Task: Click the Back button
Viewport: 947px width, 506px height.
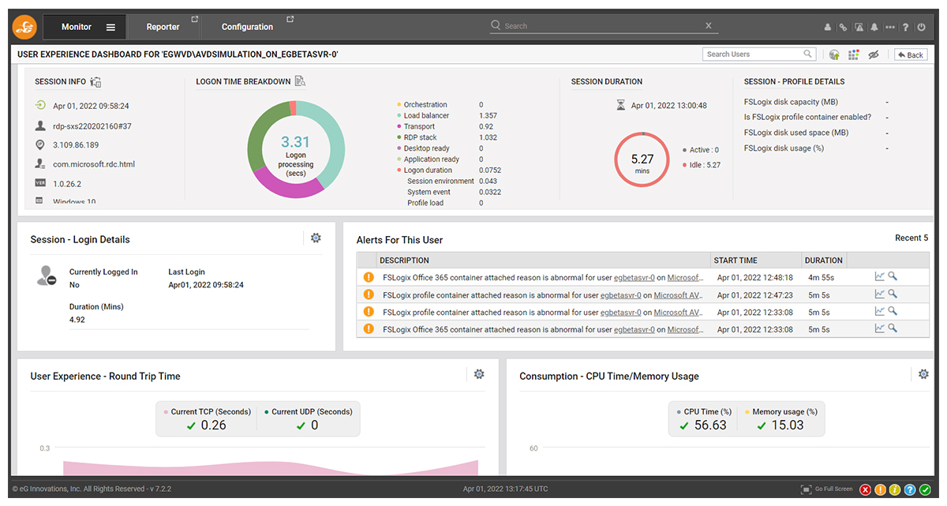Action: [x=909, y=54]
